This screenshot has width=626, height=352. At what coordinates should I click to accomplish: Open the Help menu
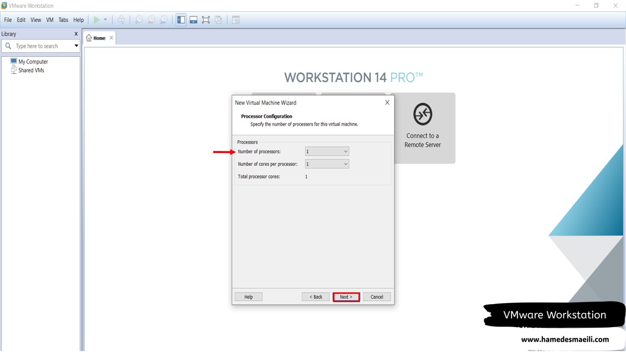[79, 20]
